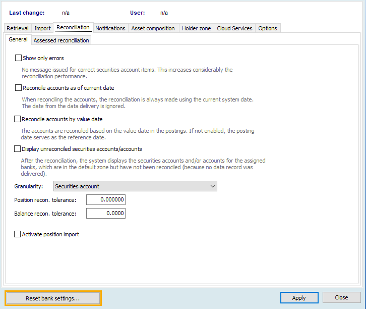The width and height of the screenshot is (366, 309).
Task: Toggle Reconcile accounts by value date
Action: pyautogui.click(x=19, y=119)
